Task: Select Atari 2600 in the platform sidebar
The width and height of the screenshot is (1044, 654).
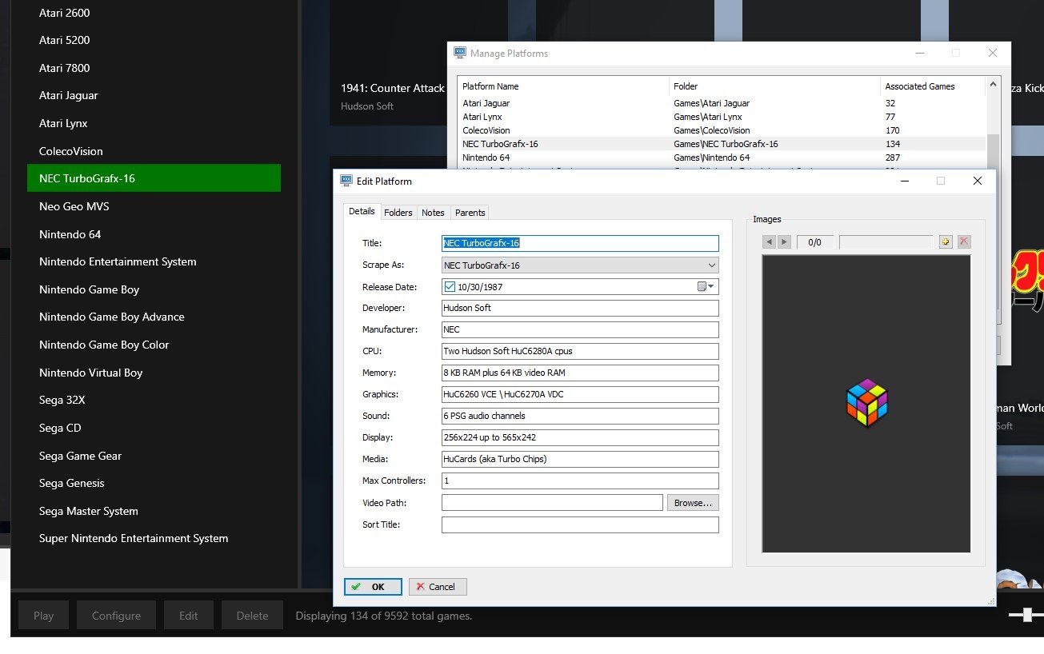Action: (x=154, y=13)
